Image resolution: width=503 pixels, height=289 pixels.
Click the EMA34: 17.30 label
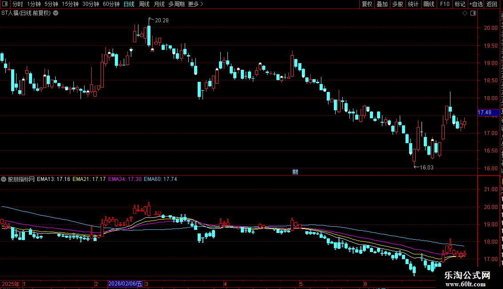(x=125, y=179)
